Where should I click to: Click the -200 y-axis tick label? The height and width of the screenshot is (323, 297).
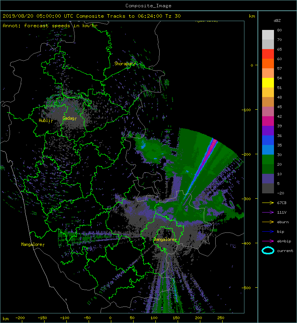pos(246,154)
